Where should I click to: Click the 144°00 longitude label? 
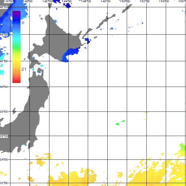point(67,1)
